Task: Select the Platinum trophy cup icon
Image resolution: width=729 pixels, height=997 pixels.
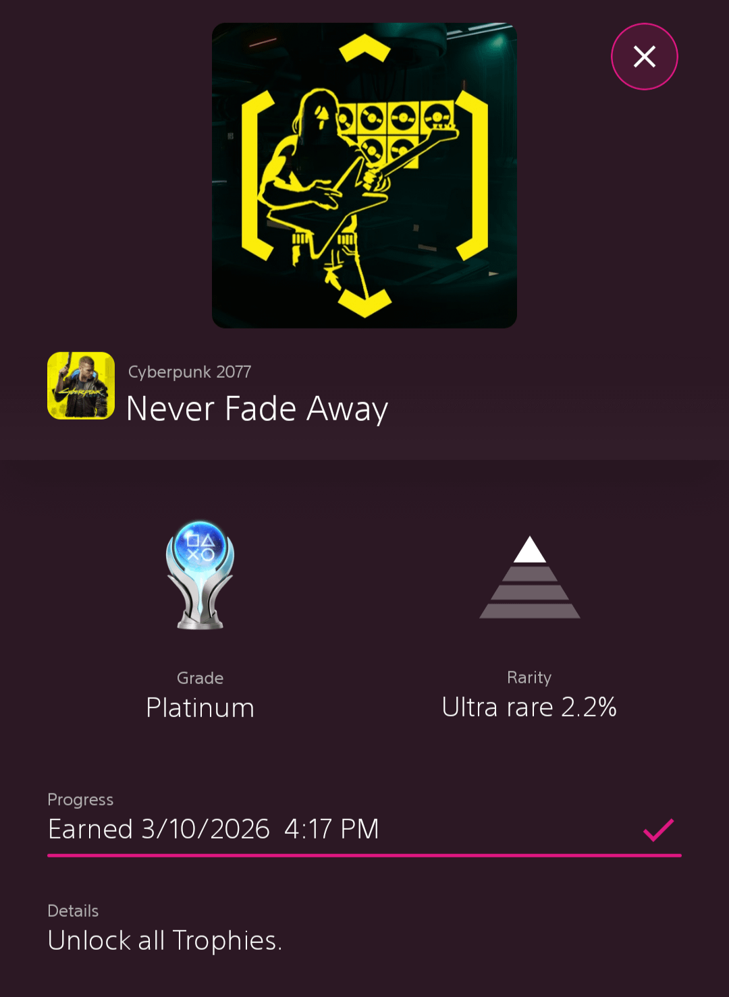Action: click(x=200, y=575)
